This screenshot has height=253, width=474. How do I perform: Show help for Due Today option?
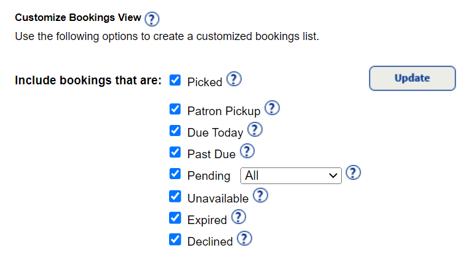pyautogui.click(x=255, y=130)
